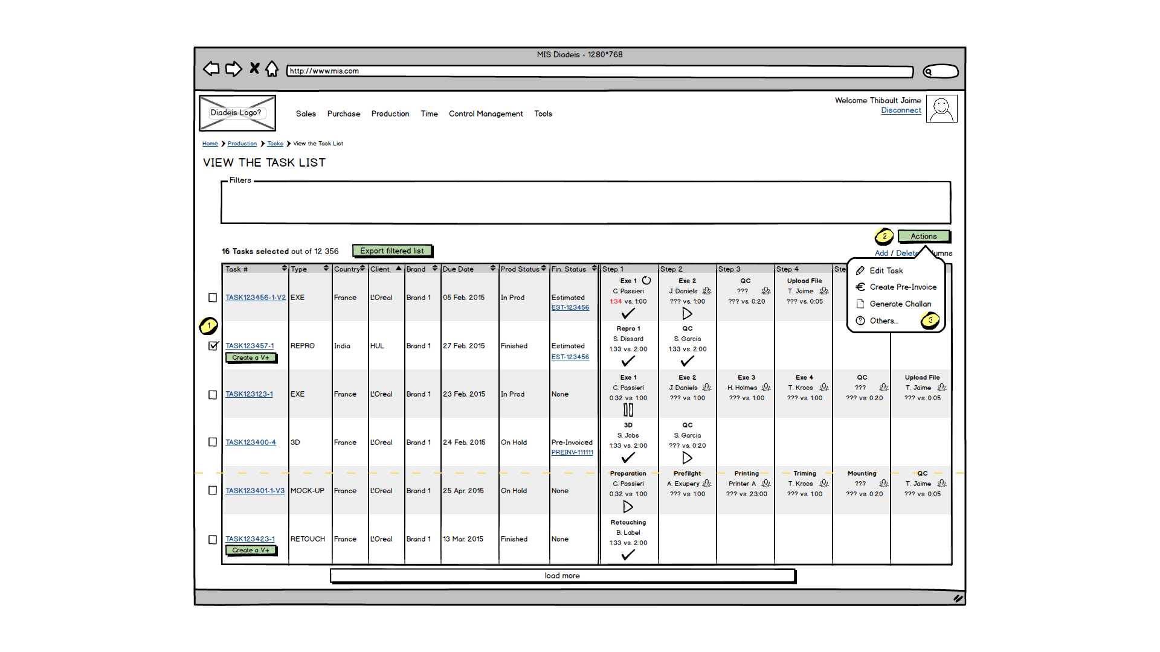This screenshot has width=1160, height=652.
Task: Uncheck the TASK123457-1 checkbox
Action: pyautogui.click(x=213, y=346)
